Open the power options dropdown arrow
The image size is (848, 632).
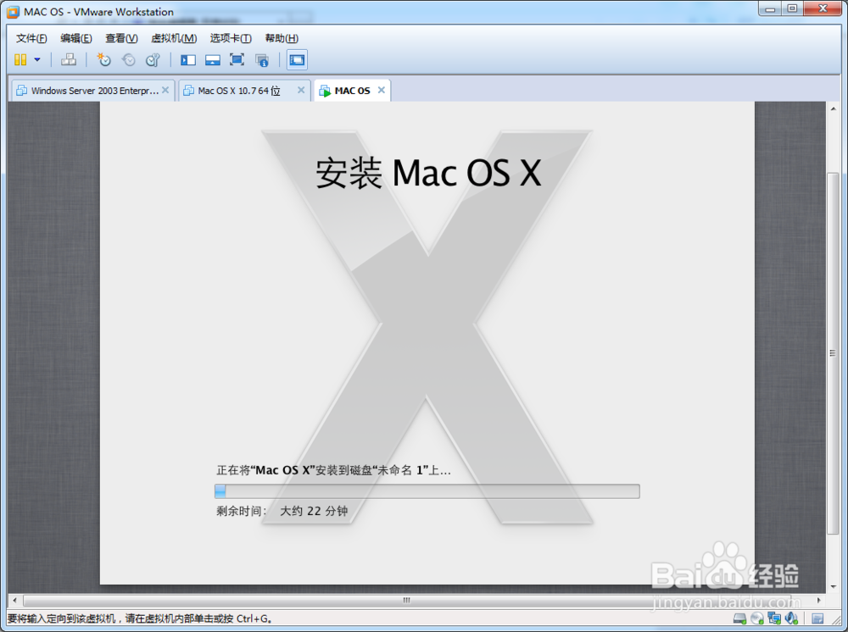[x=37, y=59]
